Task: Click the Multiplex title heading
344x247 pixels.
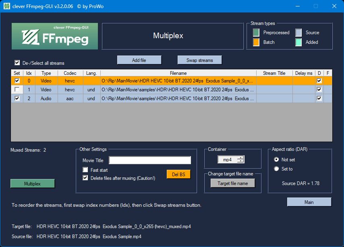Action: click(168, 35)
